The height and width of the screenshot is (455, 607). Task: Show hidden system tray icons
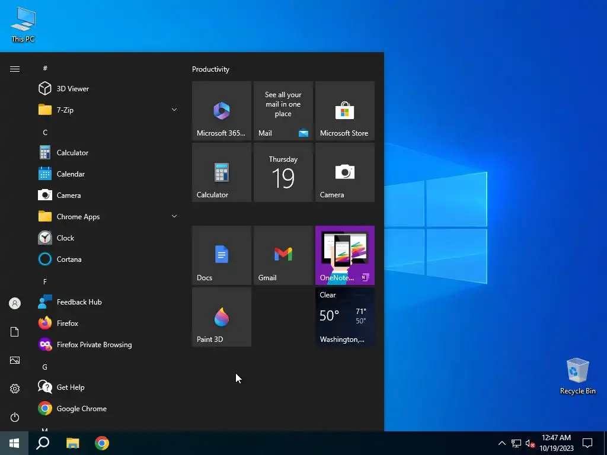click(x=501, y=443)
